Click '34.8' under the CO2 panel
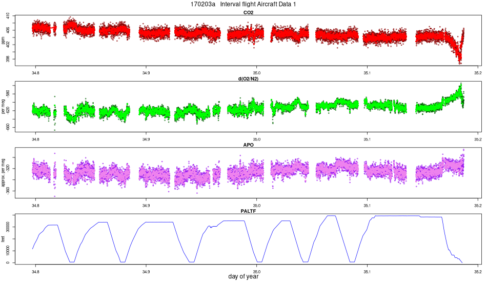 tap(35, 73)
